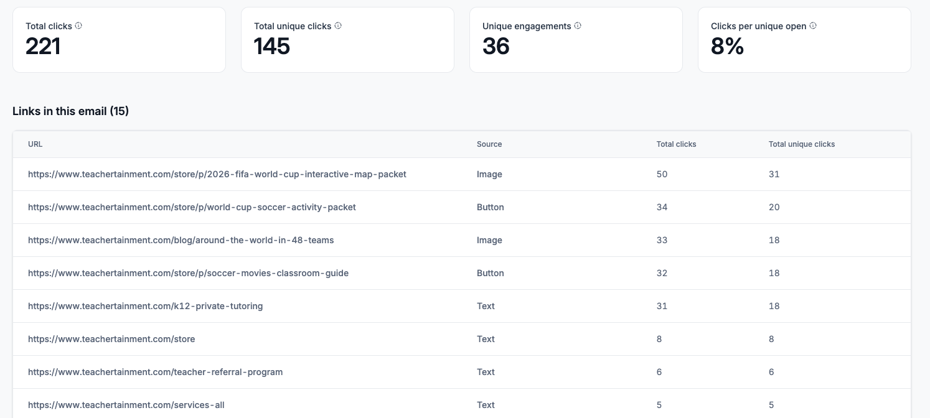Click unique clicks 18 in the soccer-movies row
Viewport: 930px width, 418px height.
point(774,273)
